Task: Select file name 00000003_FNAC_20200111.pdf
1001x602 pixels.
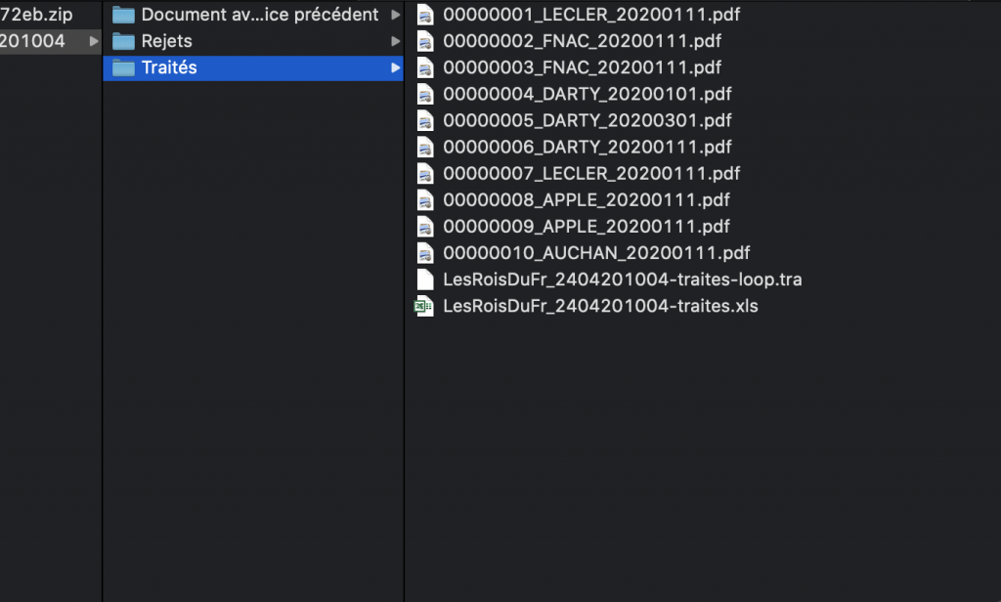Action: point(583,67)
